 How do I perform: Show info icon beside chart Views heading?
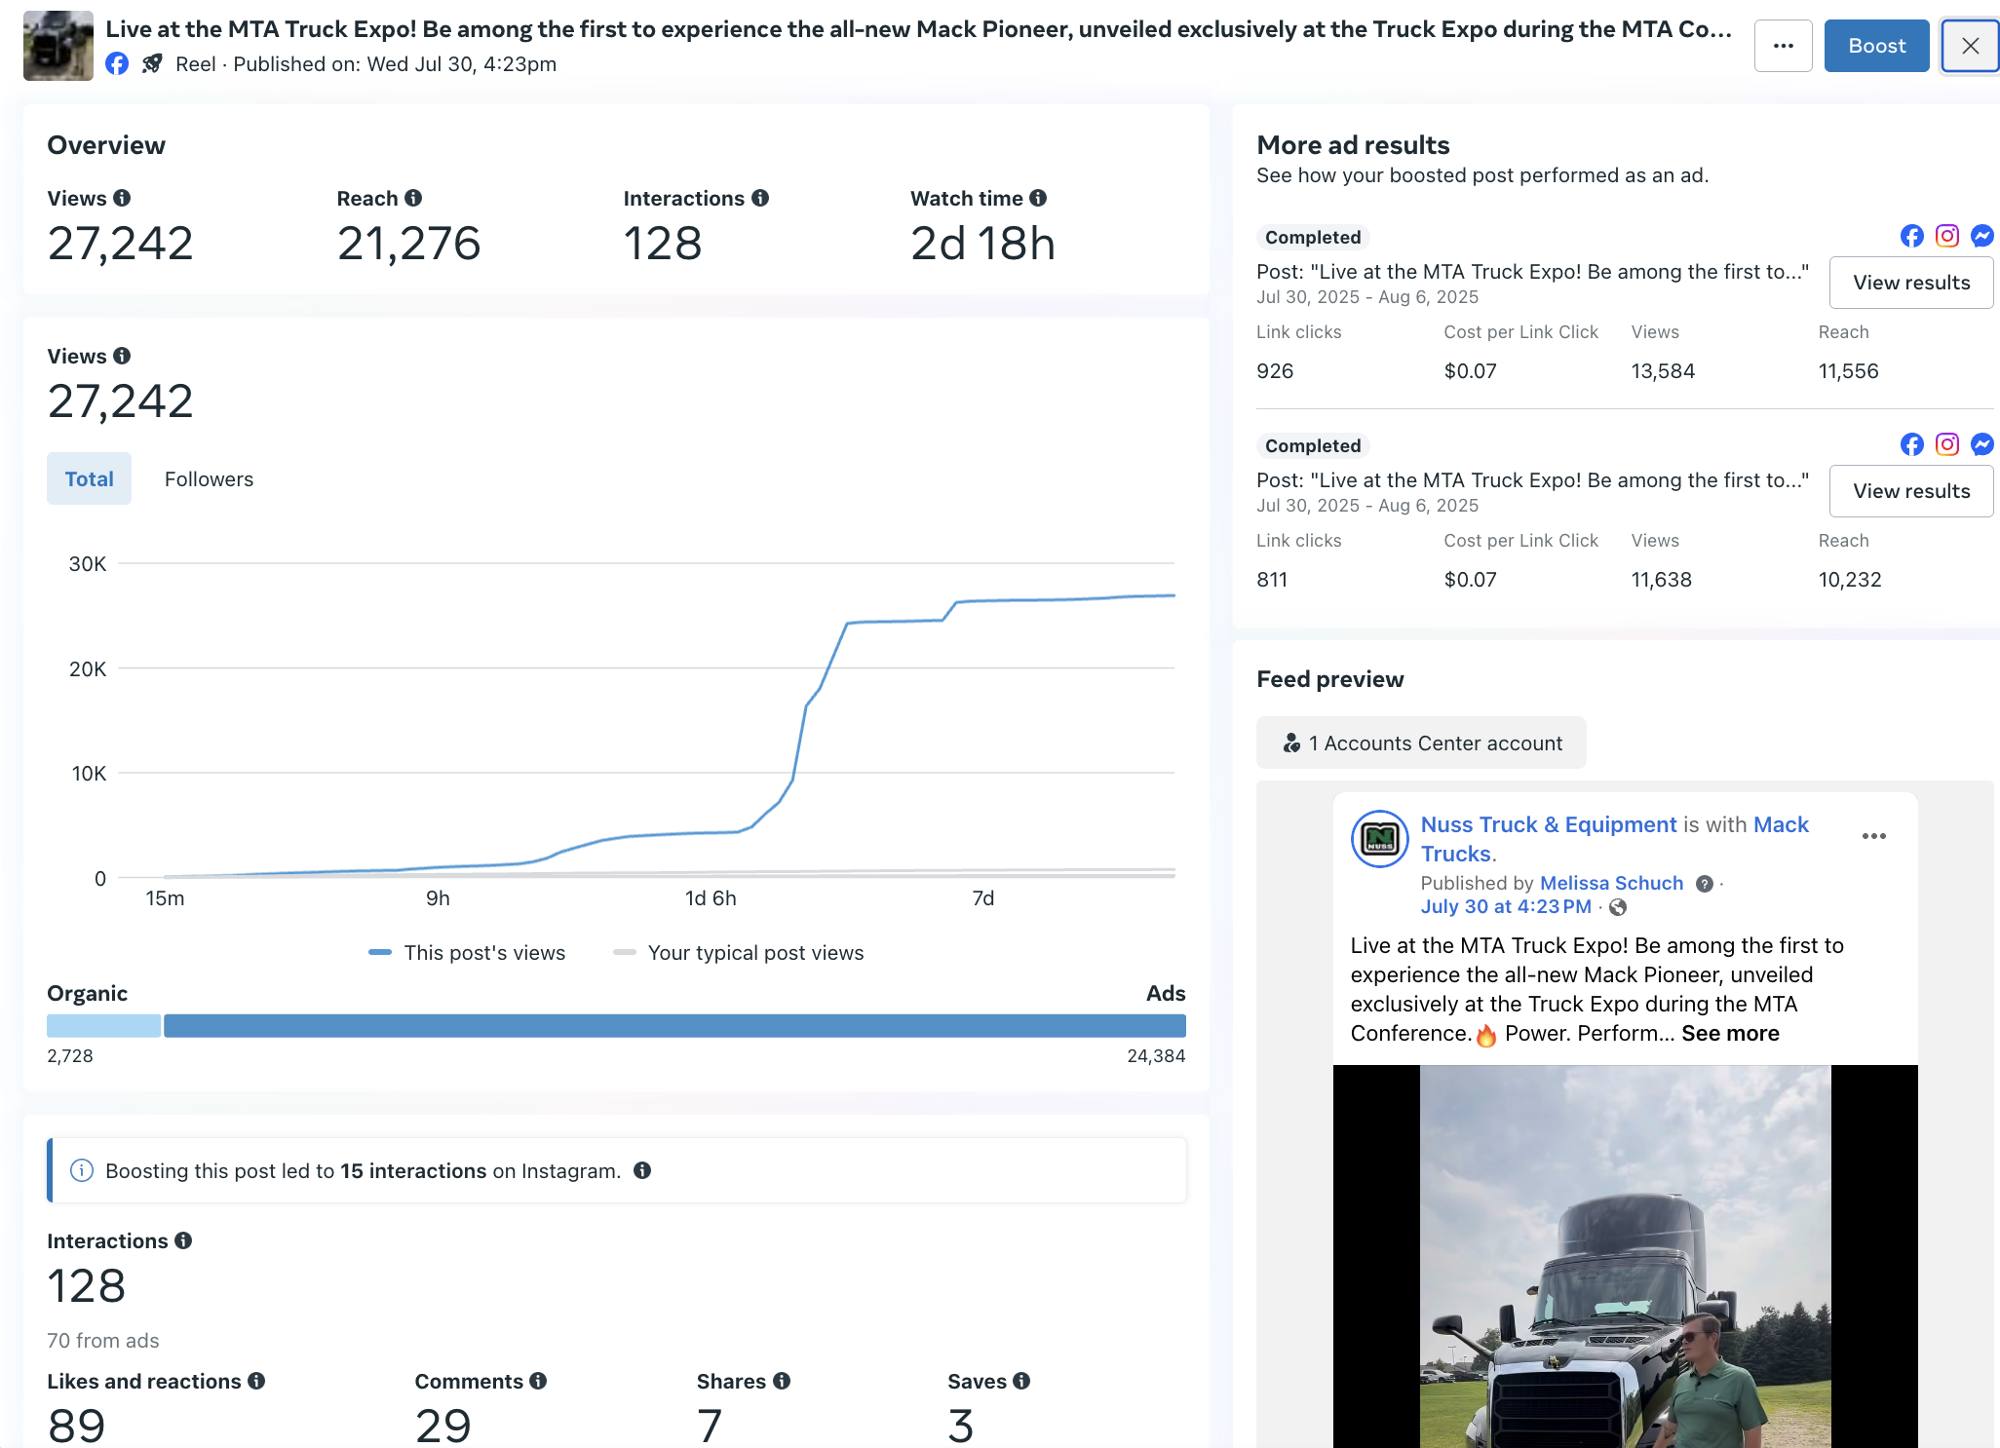click(122, 356)
